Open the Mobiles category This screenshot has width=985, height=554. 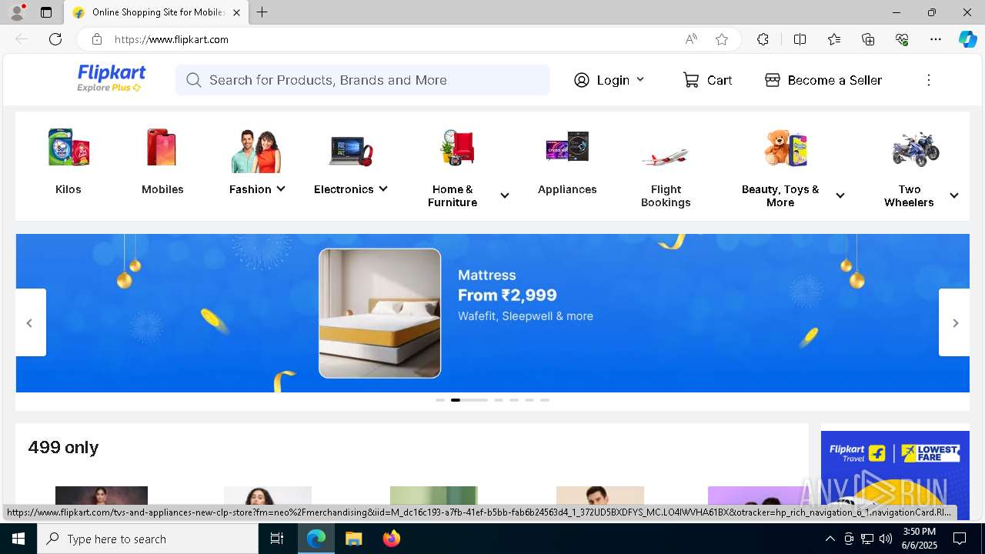coord(162,162)
